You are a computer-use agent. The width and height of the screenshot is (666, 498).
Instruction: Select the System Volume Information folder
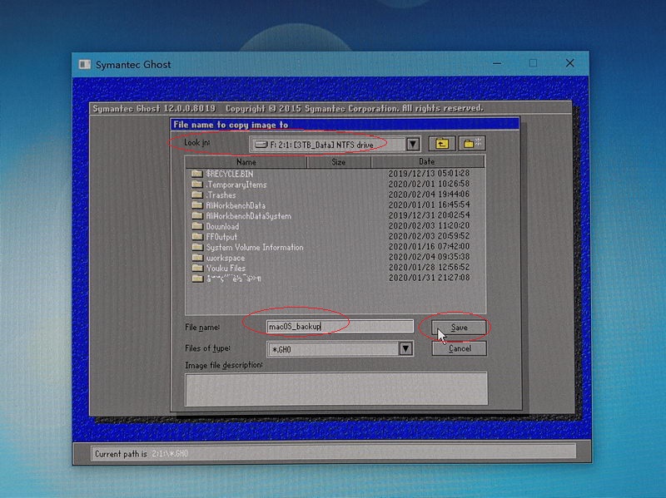[254, 248]
